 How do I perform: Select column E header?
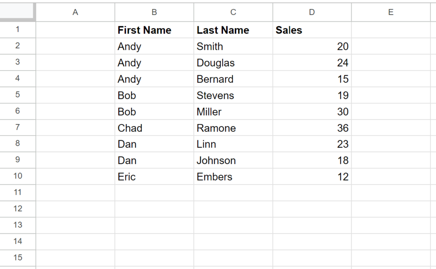(390, 12)
